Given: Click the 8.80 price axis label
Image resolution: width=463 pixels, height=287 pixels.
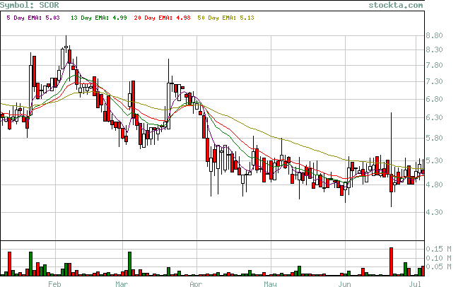Looking at the screenshot, I should pos(434,36).
